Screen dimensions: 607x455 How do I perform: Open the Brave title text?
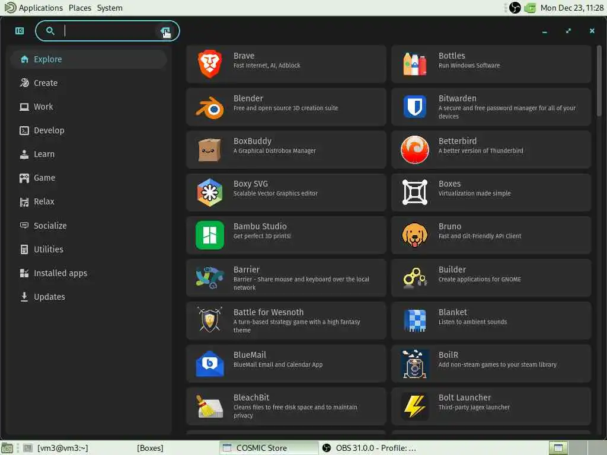click(244, 56)
